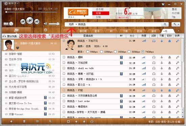Check the 陈奕迅 - 烟味 checkbox
186x126 pixels.
coord(64,57)
